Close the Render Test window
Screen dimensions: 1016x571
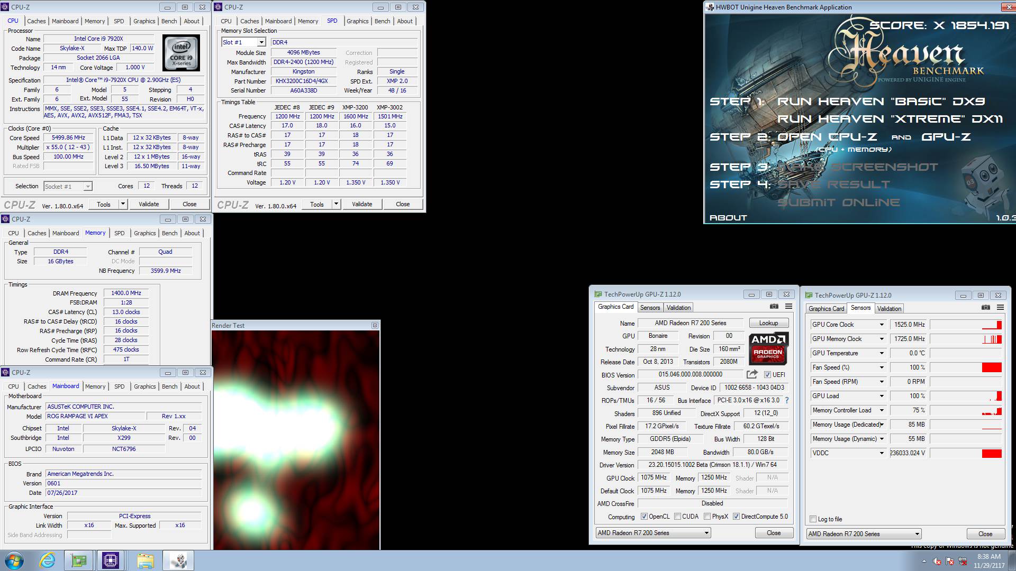tap(375, 326)
